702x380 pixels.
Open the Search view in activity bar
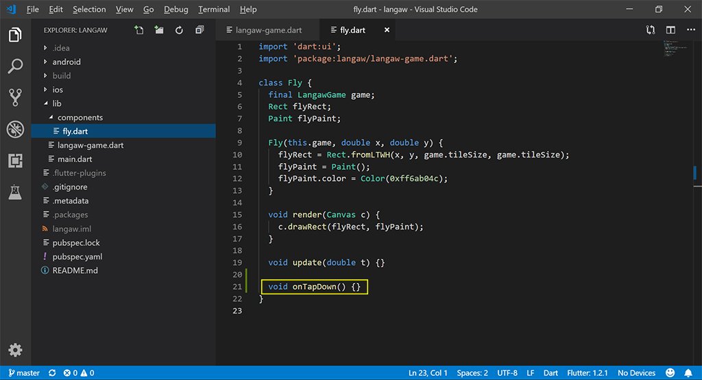(x=15, y=66)
